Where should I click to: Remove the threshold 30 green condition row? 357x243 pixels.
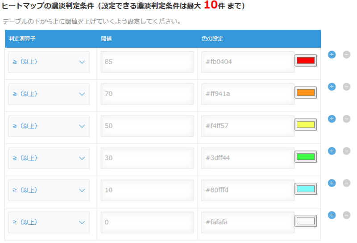[346, 151]
